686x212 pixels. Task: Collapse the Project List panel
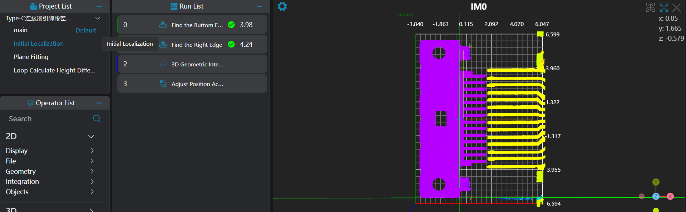point(99,6)
